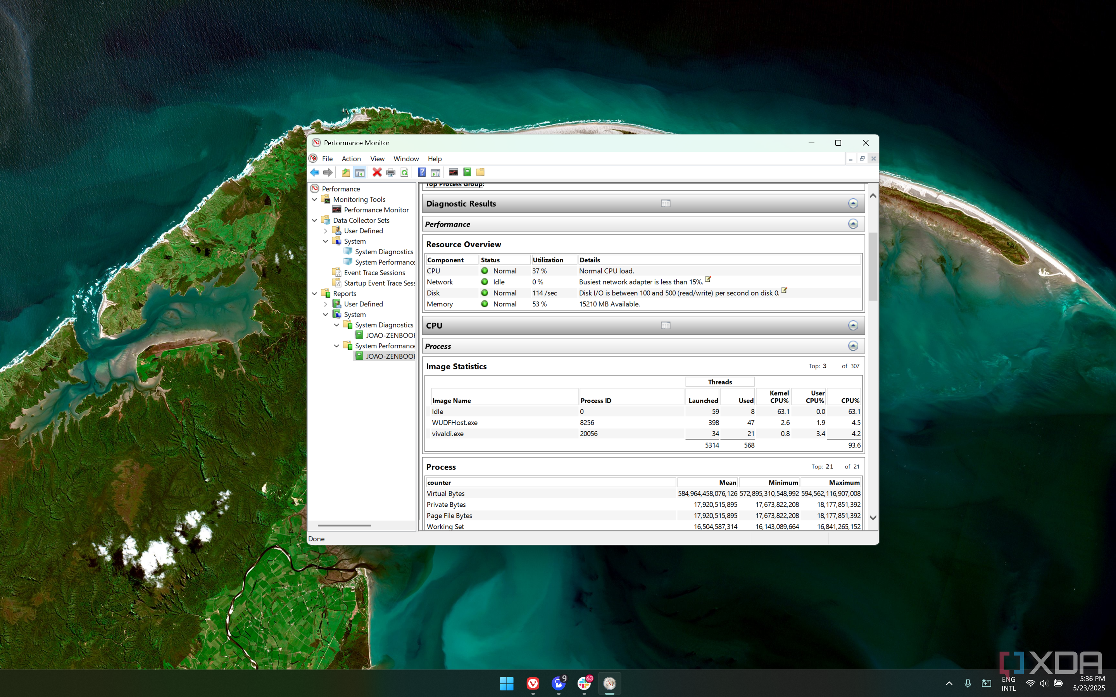Toggle Show/Hide Action Pane toolbar button
Image resolution: width=1116 pixels, height=697 pixels.
[435, 172]
